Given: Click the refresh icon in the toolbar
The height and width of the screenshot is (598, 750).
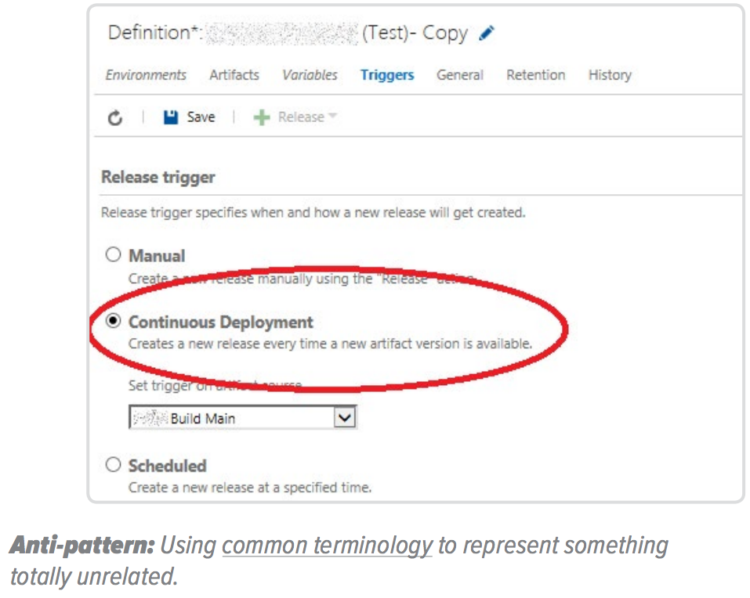Looking at the screenshot, I should pos(115,117).
